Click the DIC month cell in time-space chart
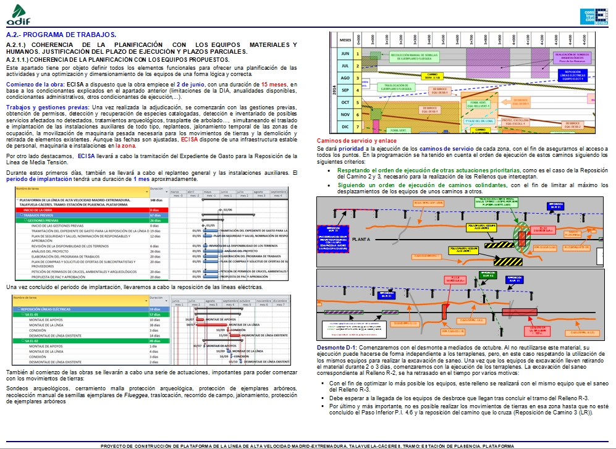The width and height of the screenshot is (616, 449). [x=345, y=127]
